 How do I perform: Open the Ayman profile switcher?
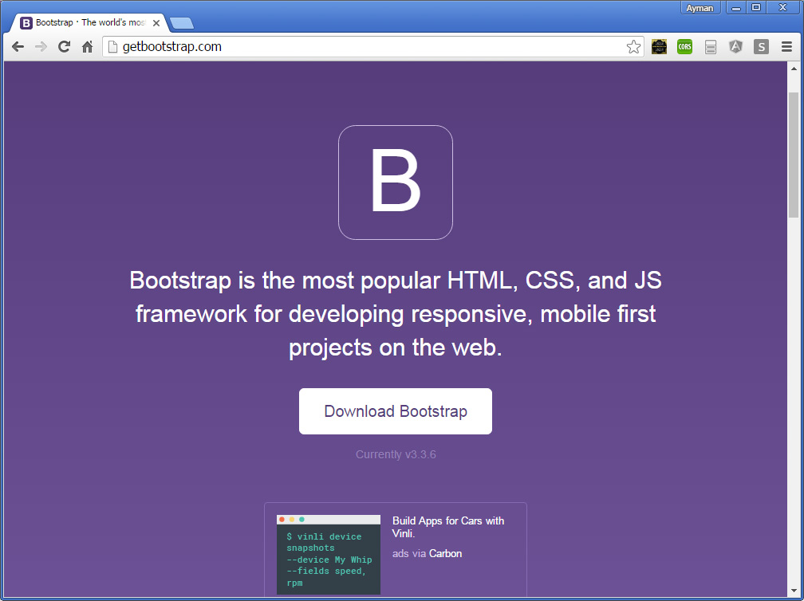coord(700,8)
